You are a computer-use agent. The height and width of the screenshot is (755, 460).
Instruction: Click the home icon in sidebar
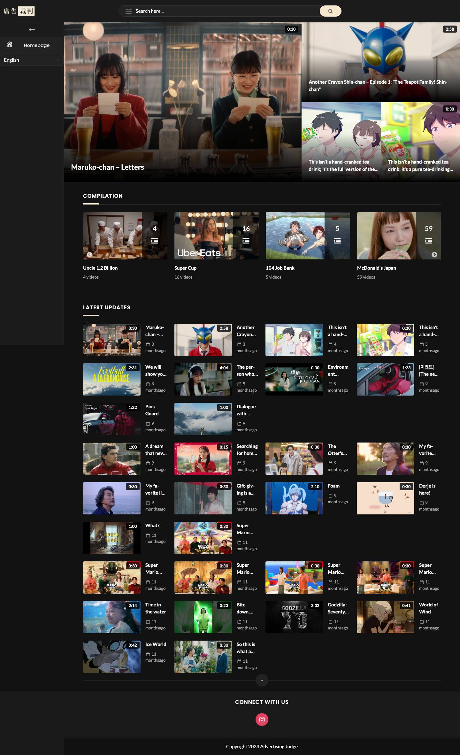click(x=10, y=44)
